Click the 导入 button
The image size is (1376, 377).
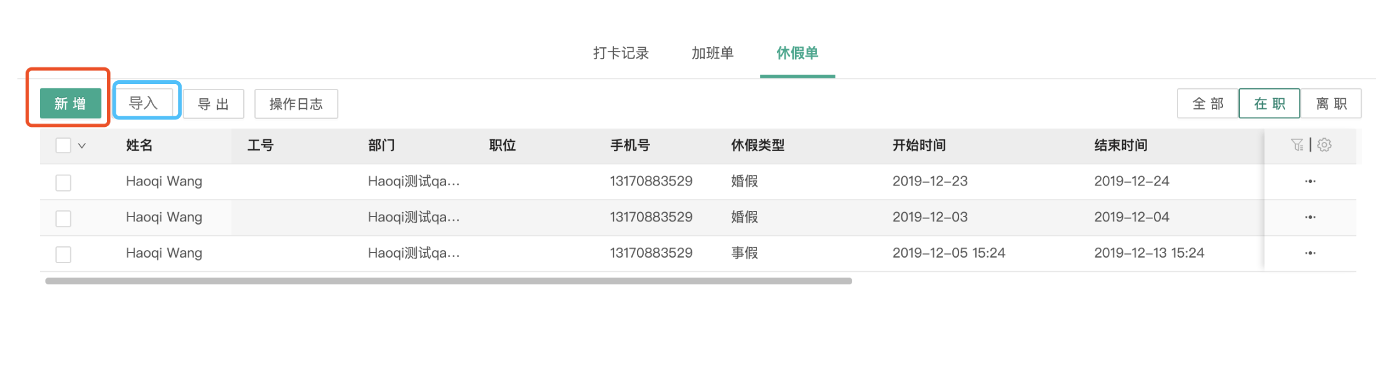(x=144, y=103)
